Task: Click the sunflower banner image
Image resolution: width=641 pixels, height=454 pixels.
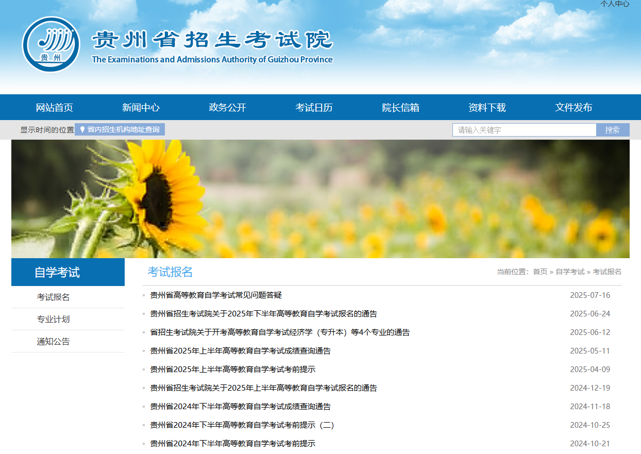Action: tap(320, 199)
